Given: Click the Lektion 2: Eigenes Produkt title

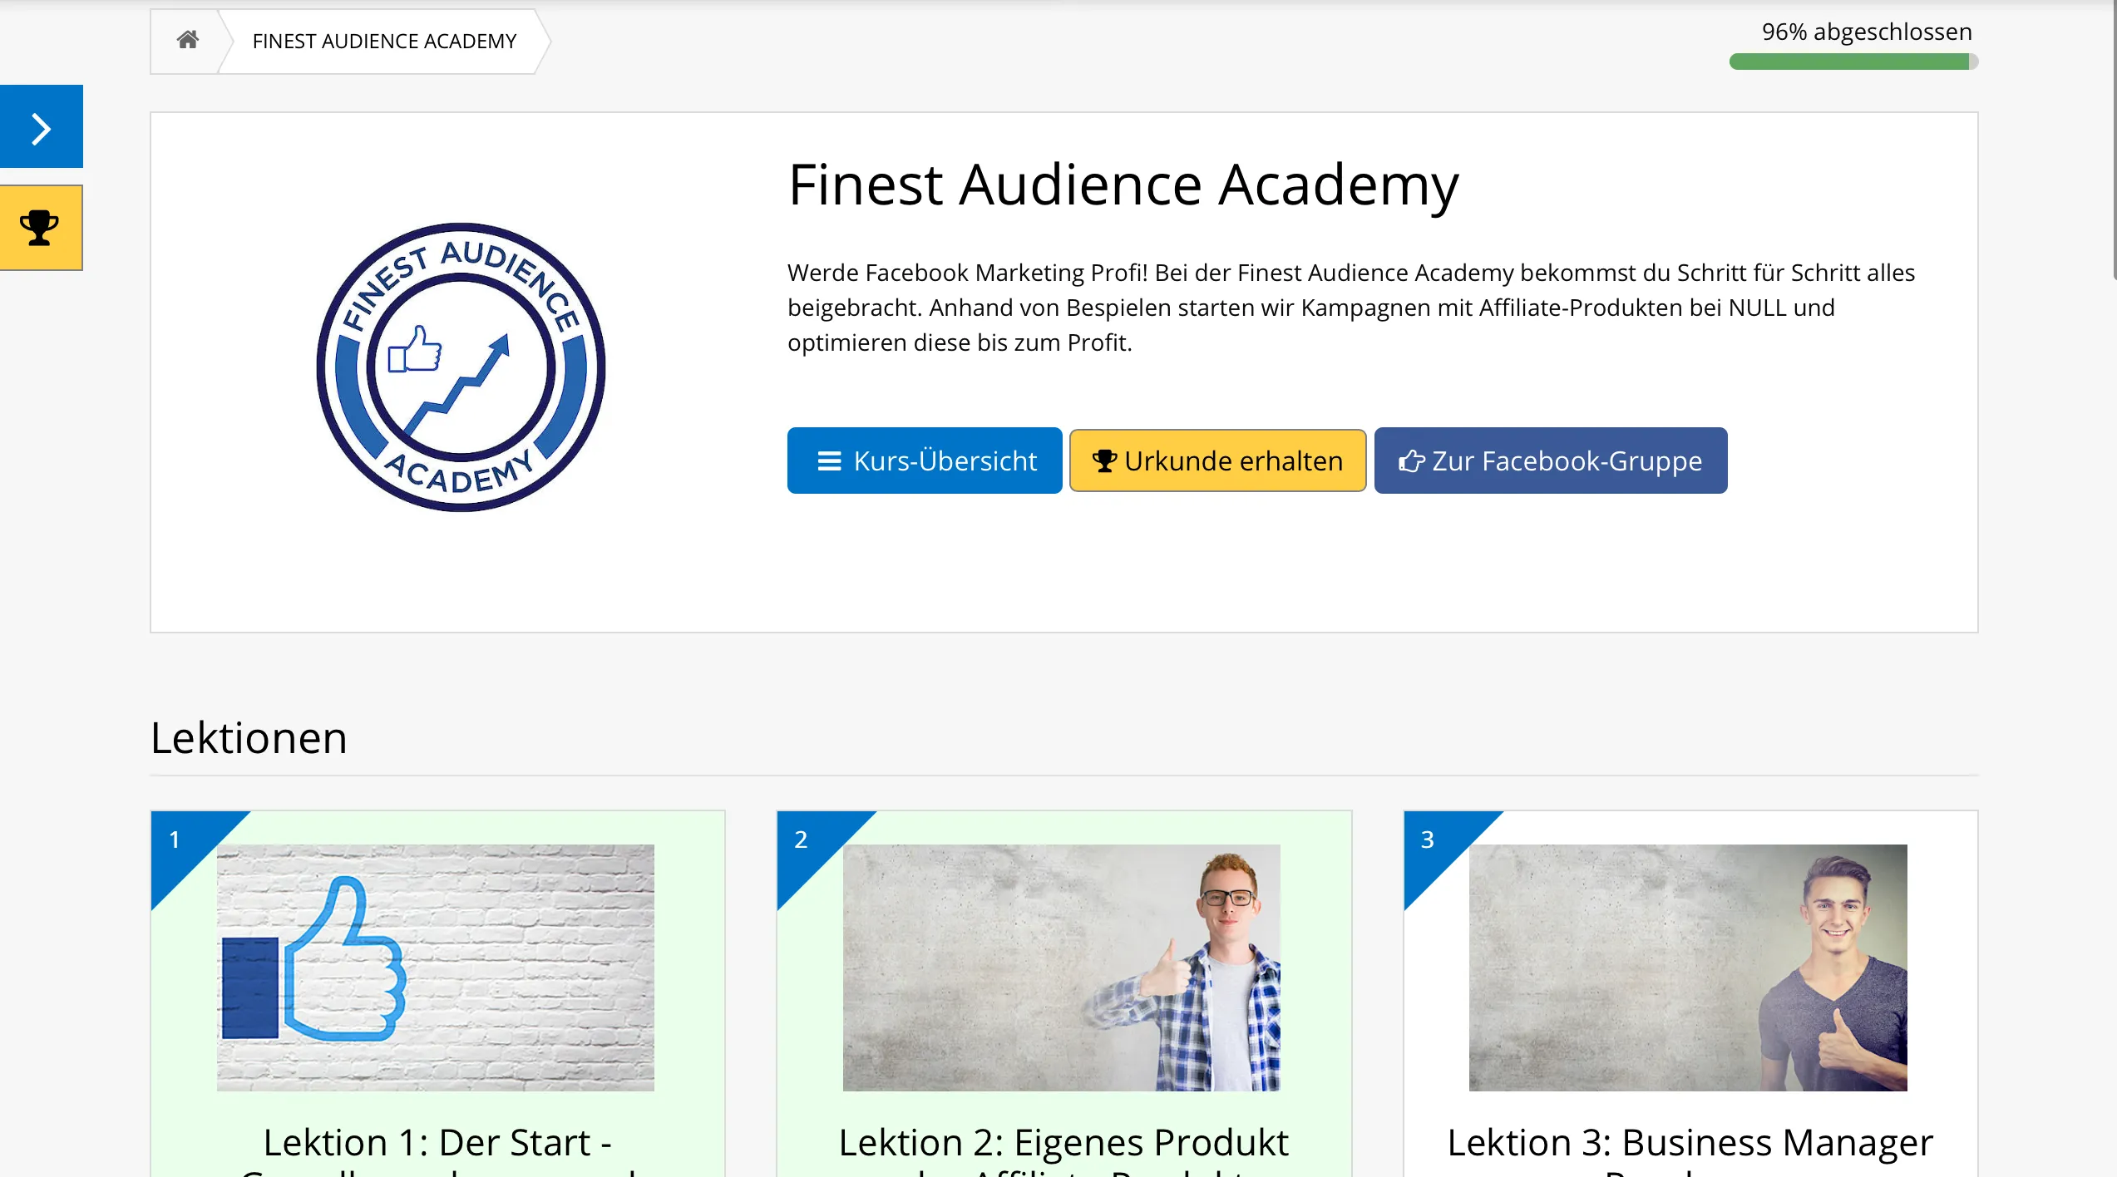Looking at the screenshot, I should point(1063,1149).
